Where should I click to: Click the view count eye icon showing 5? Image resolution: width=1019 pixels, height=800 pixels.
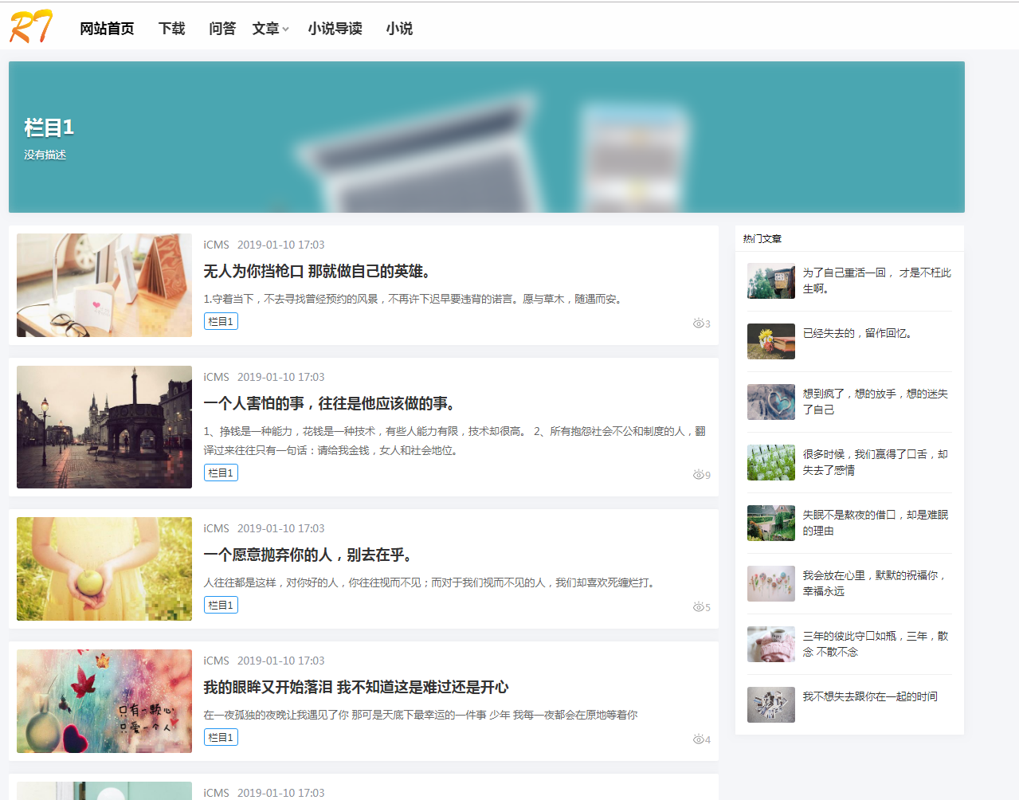[x=698, y=607]
